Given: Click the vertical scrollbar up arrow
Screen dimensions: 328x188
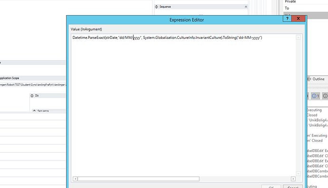Looking at the screenshot, I should (299, 37).
